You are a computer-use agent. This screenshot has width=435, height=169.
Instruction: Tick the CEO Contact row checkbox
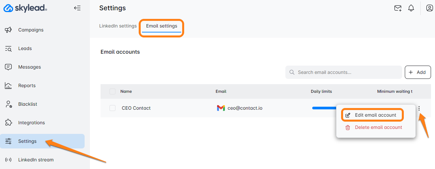coord(112,108)
